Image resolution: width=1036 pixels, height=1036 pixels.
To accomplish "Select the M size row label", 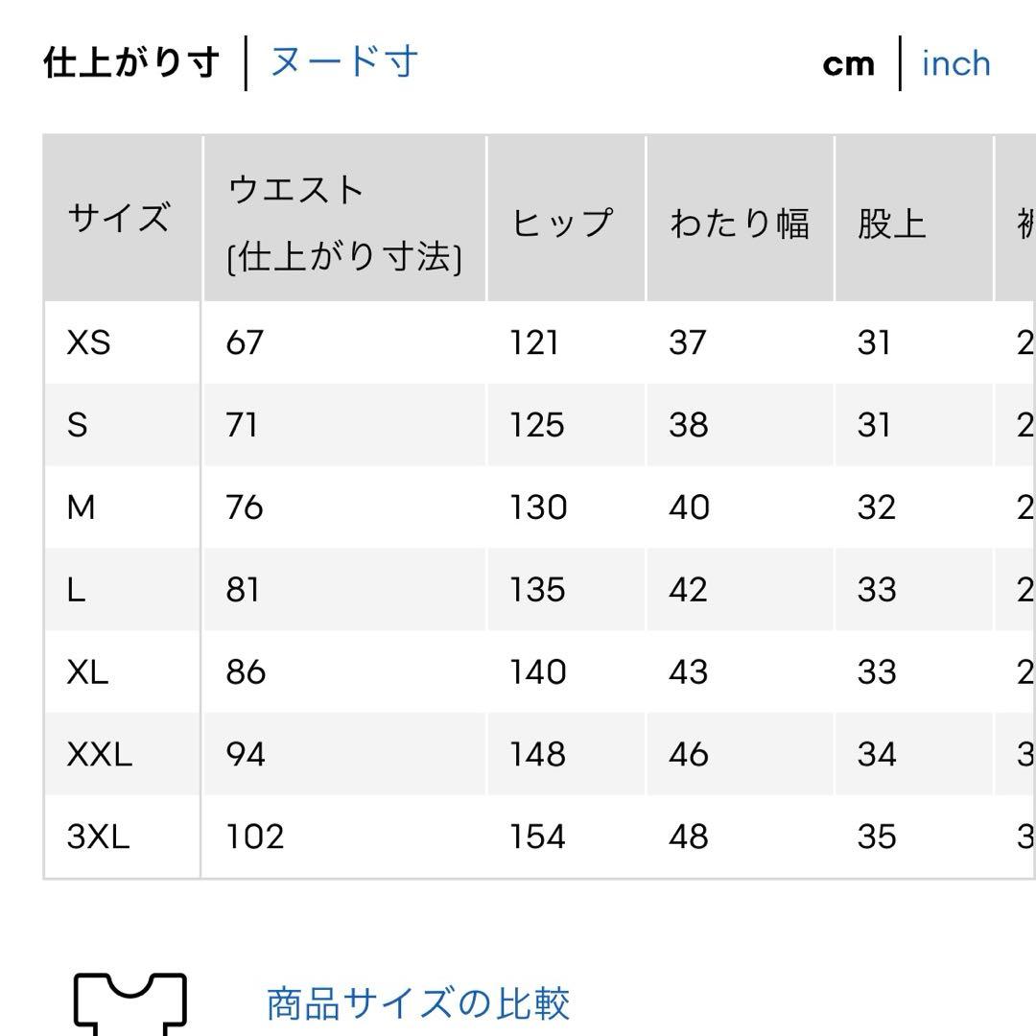I will 81,507.
